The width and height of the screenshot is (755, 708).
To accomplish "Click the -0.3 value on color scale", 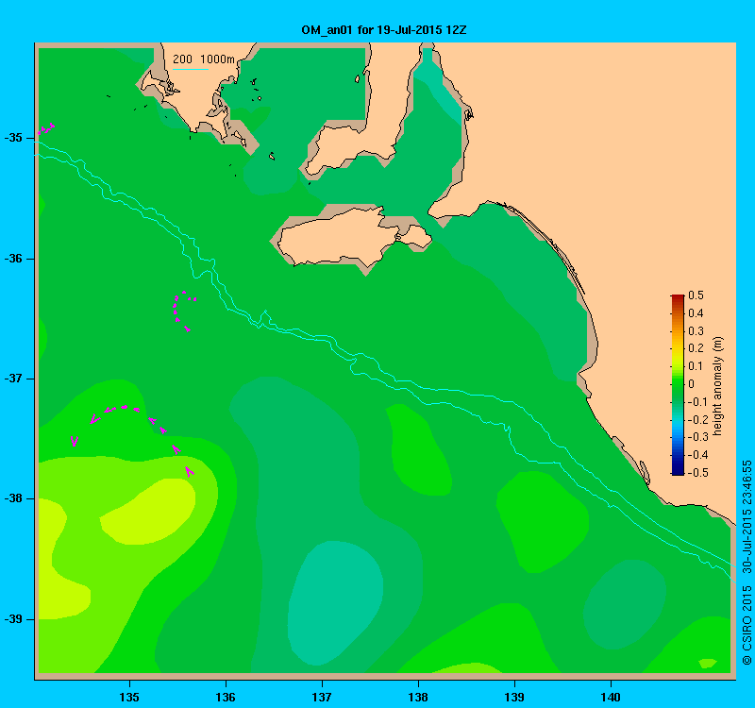I will pyautogui.click(x=697, y=437).
